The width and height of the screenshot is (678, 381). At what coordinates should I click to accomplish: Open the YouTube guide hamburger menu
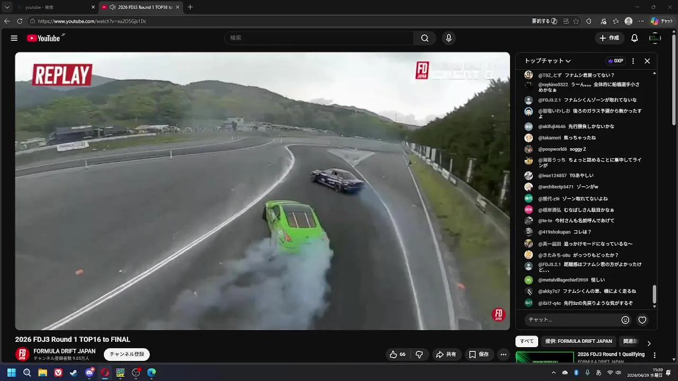point(14,38)
